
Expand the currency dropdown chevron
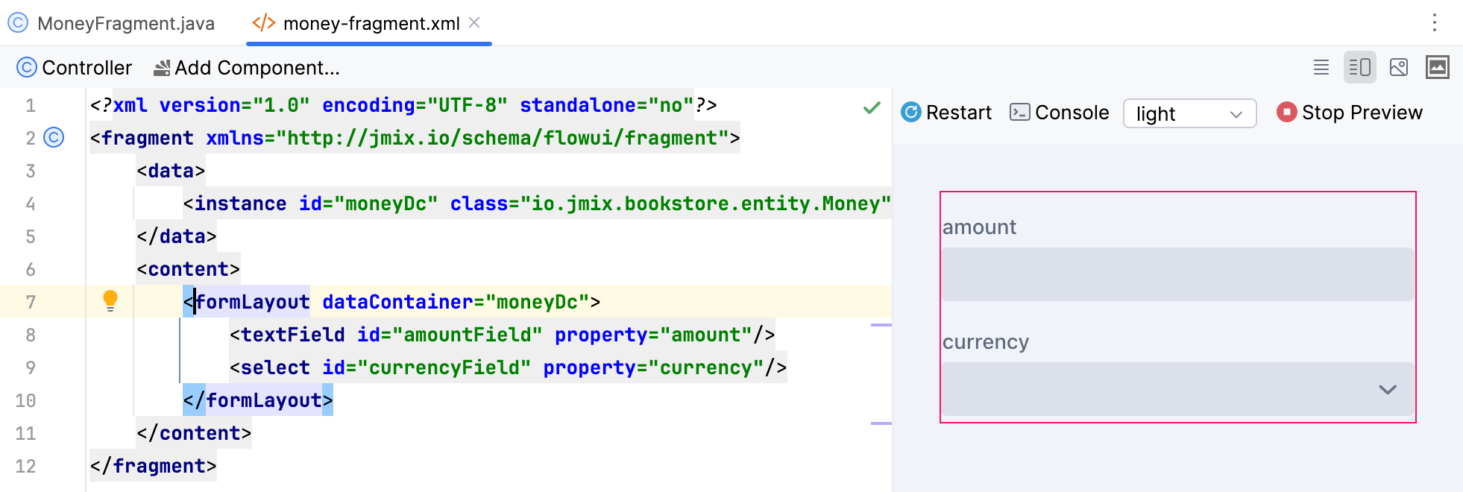point(1388,389)
